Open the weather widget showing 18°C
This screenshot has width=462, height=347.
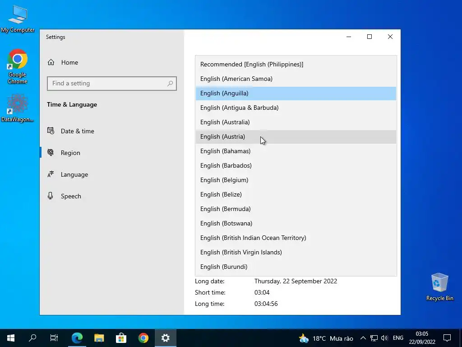click(x=326, y=338)
